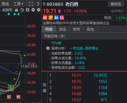Click the red 榜 marker on chart

18,97
